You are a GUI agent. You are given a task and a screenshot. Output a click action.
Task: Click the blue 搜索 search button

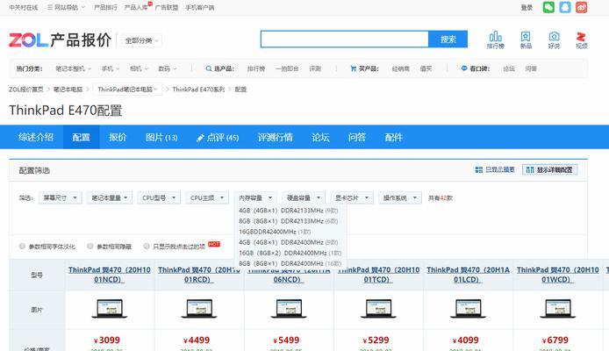point(448,39)
